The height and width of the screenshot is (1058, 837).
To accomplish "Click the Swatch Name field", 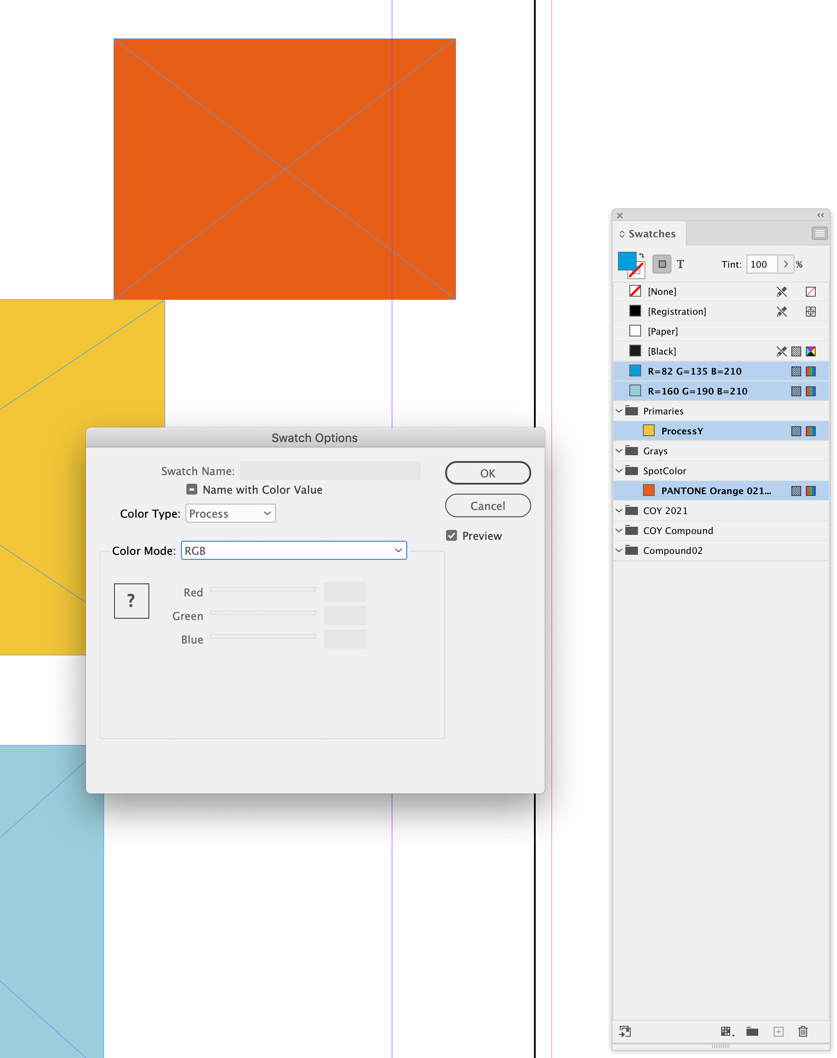I will tap(330, 471).
